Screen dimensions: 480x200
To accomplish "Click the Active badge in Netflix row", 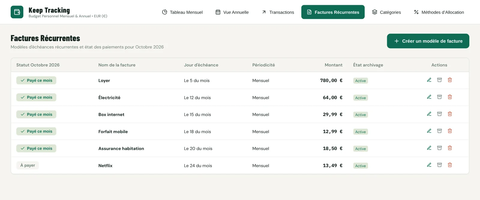I will tap(361, 166).
